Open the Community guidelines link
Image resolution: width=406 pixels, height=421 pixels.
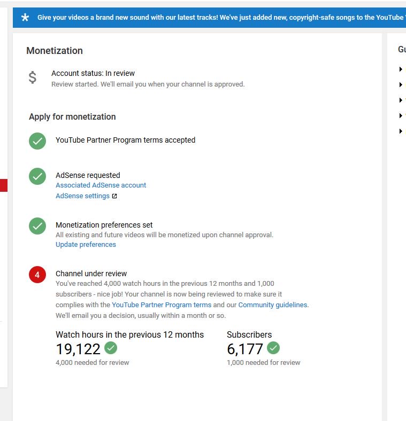point(273,305)
